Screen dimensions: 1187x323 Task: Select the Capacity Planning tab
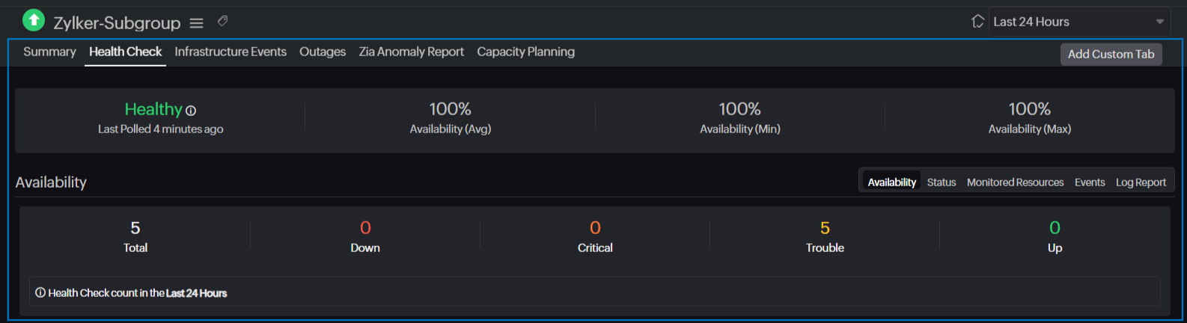(x=525, y=52)
